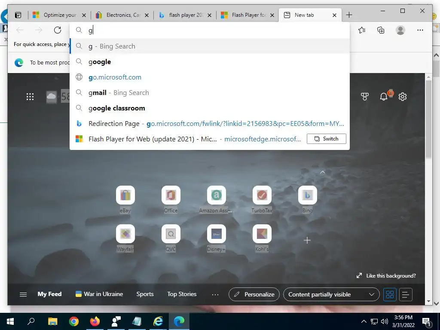Select 'gmail - Bing Search' suggestion

coord(210,93)
